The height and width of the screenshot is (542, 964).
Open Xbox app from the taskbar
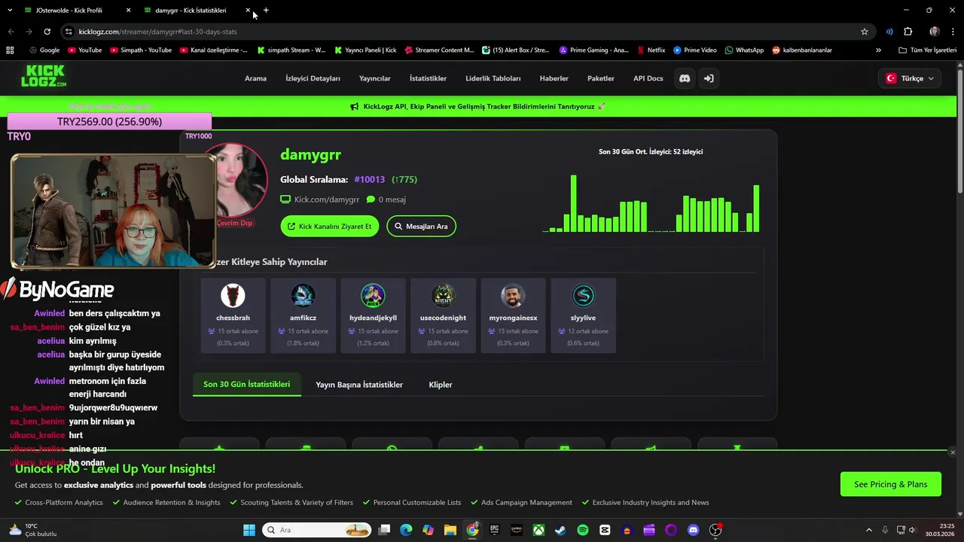(x=538, y=530)
